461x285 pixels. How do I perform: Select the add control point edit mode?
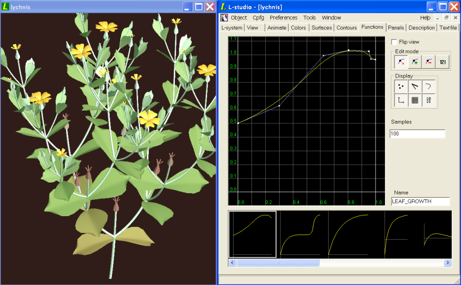coord(414,62)
